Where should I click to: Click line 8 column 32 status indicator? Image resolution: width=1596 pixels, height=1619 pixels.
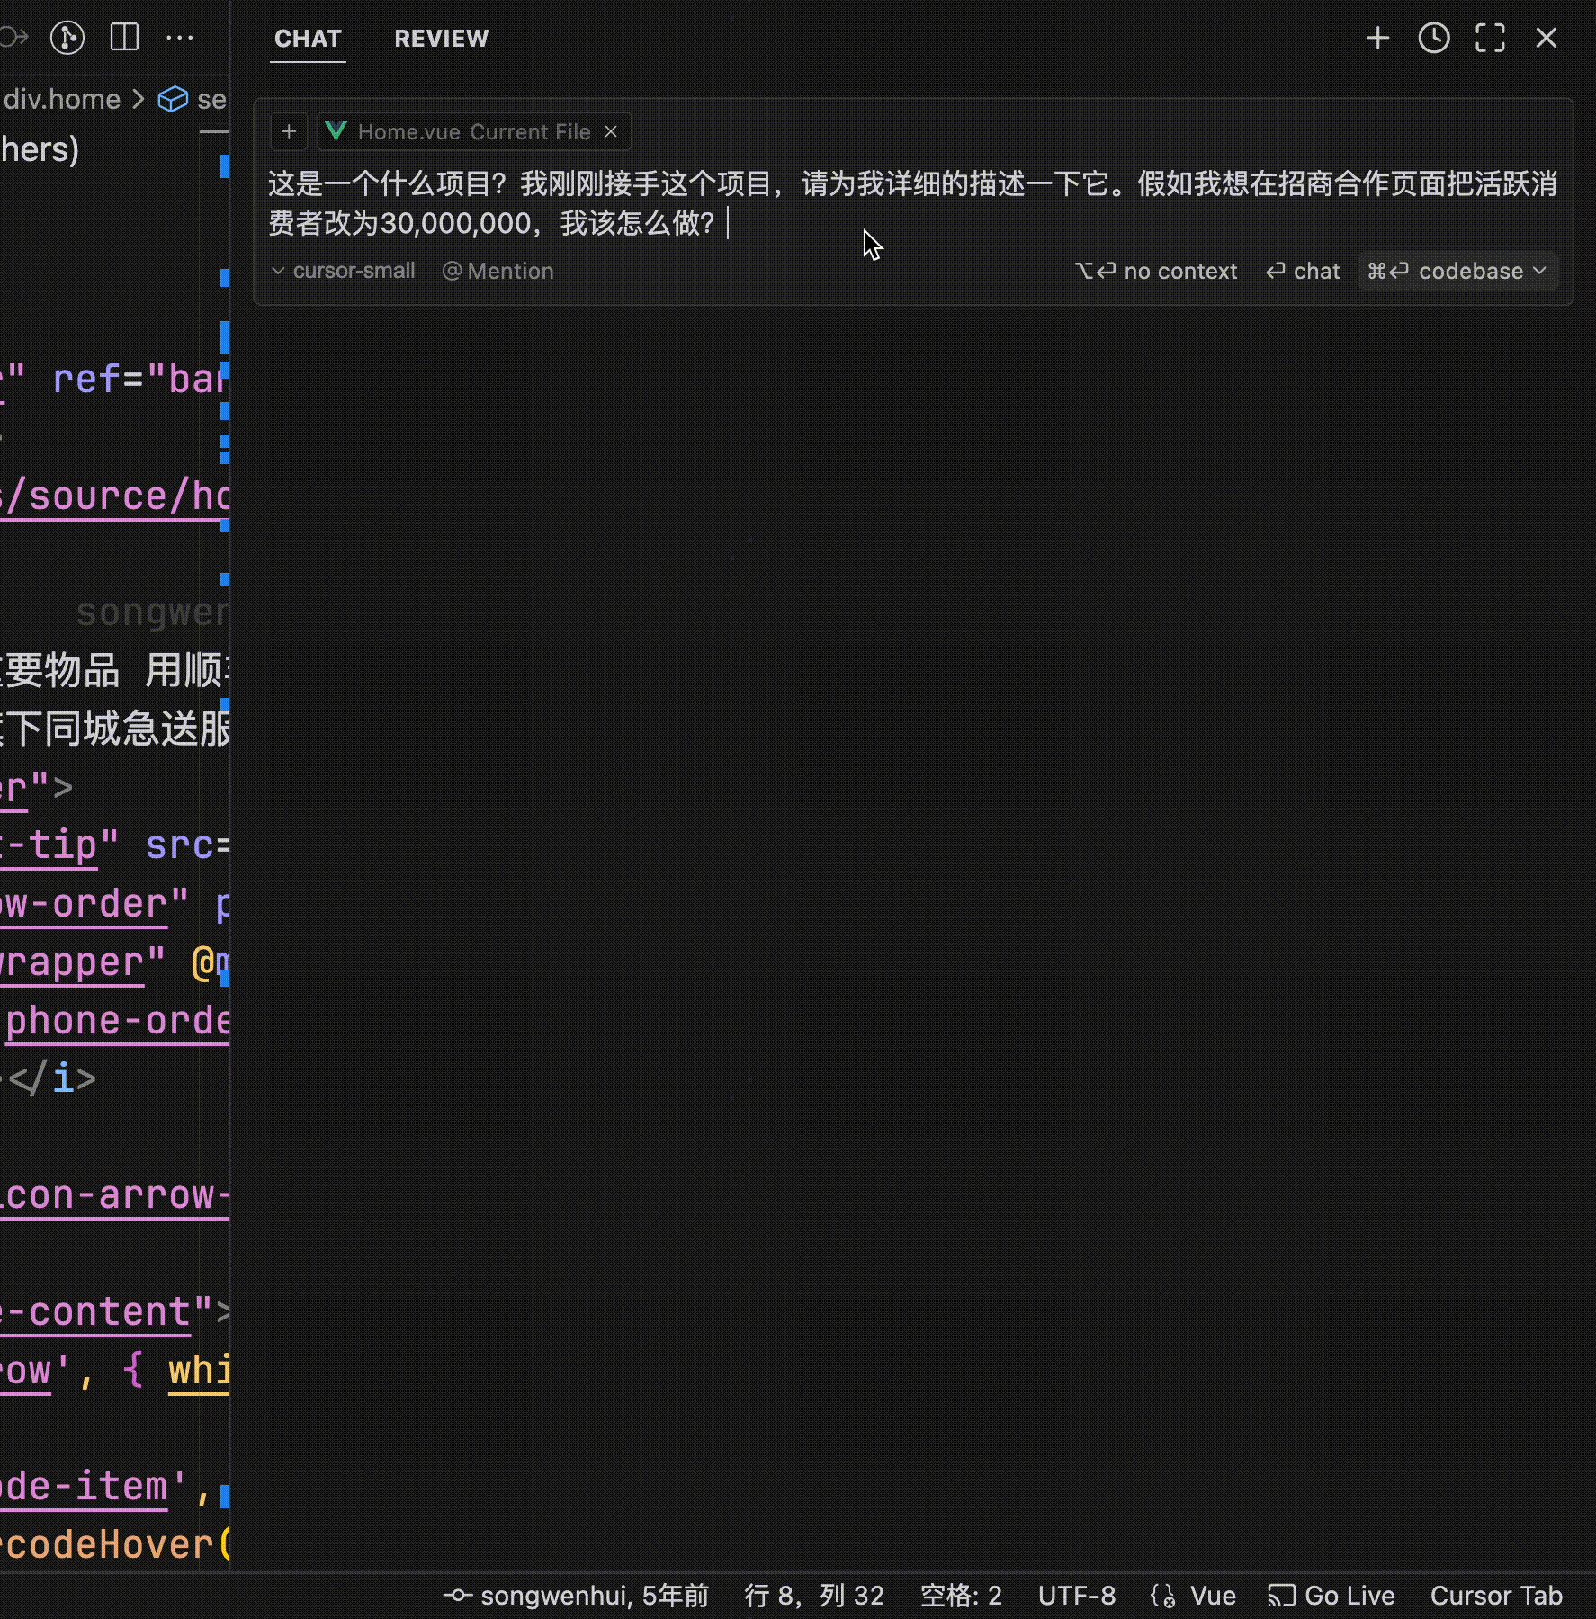click(x=814, y=1596)
